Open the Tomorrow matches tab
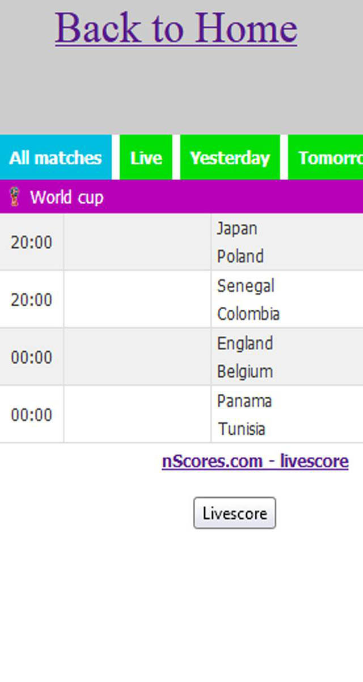The width and height of the screenshot is (363, 682). tap(329, 157)
